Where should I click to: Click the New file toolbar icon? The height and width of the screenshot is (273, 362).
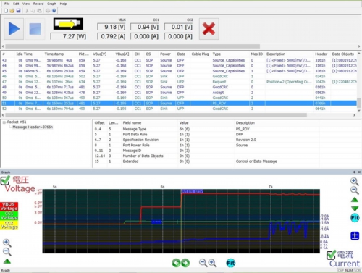pos(6,11)
